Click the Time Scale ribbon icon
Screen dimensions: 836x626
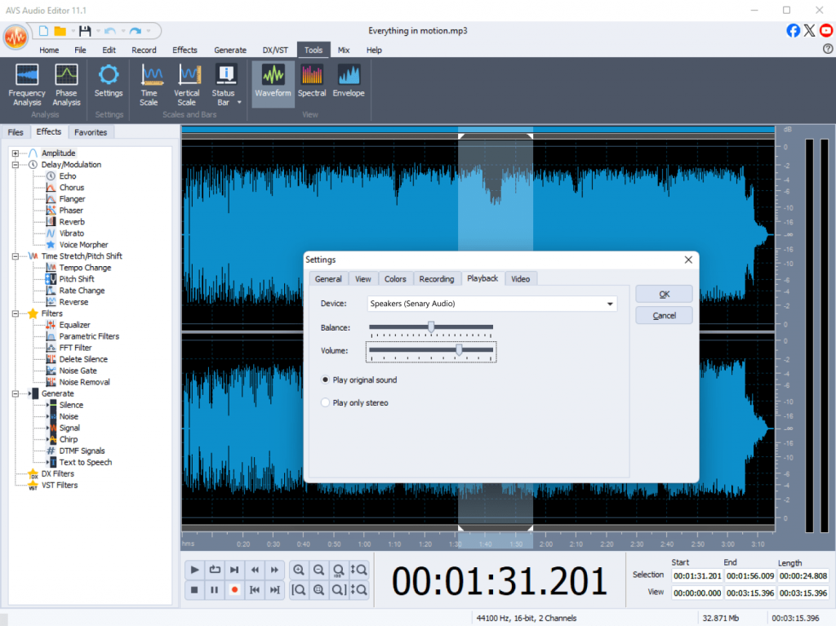[149, 85]
